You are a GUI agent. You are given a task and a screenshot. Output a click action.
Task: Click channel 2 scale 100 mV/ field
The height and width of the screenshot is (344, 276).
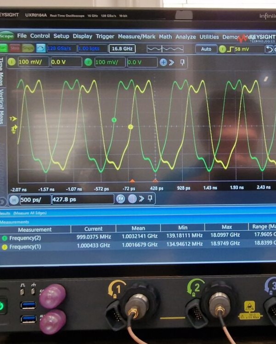pyautogui.click(x=110, y=62)
